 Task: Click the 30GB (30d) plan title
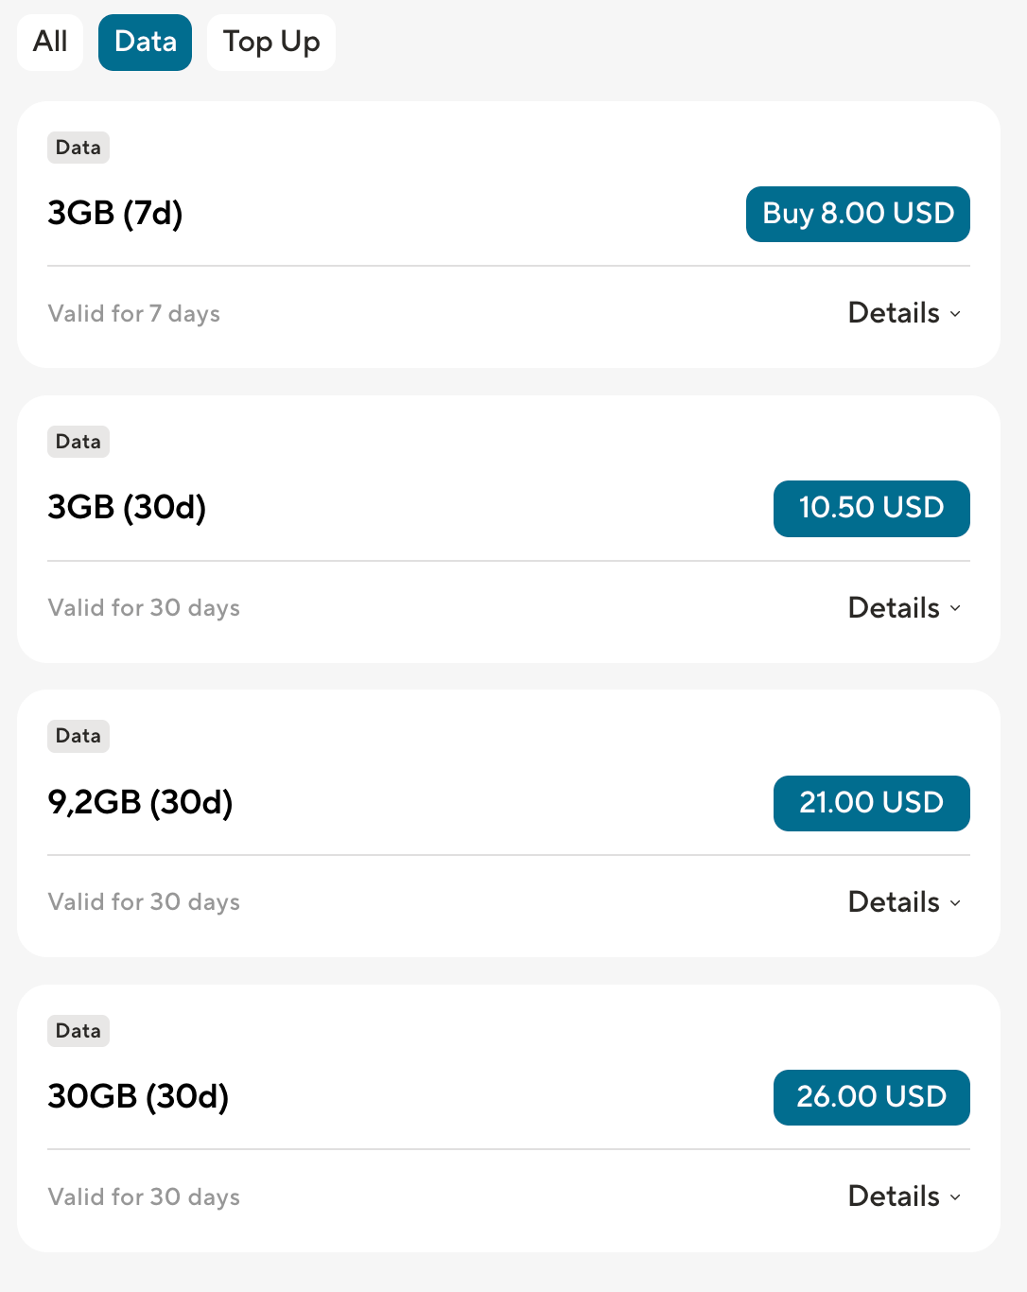(x=138, y=1097)
